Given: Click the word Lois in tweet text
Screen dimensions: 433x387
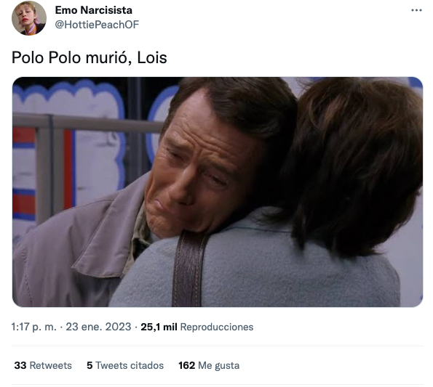Looking at the screenshot, I should pyautogui.click(x=152, y=57).
